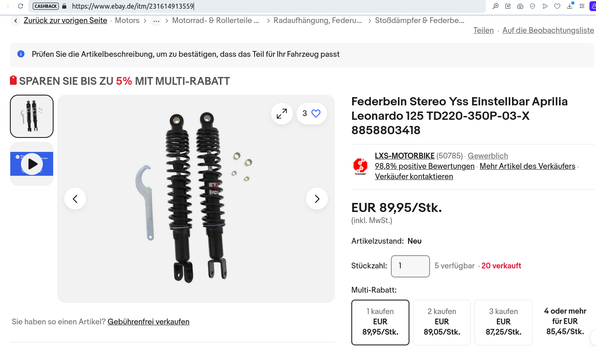Select the 2 kaufen multi-discount option
The image size is (596, 347).
pos(442,322)
